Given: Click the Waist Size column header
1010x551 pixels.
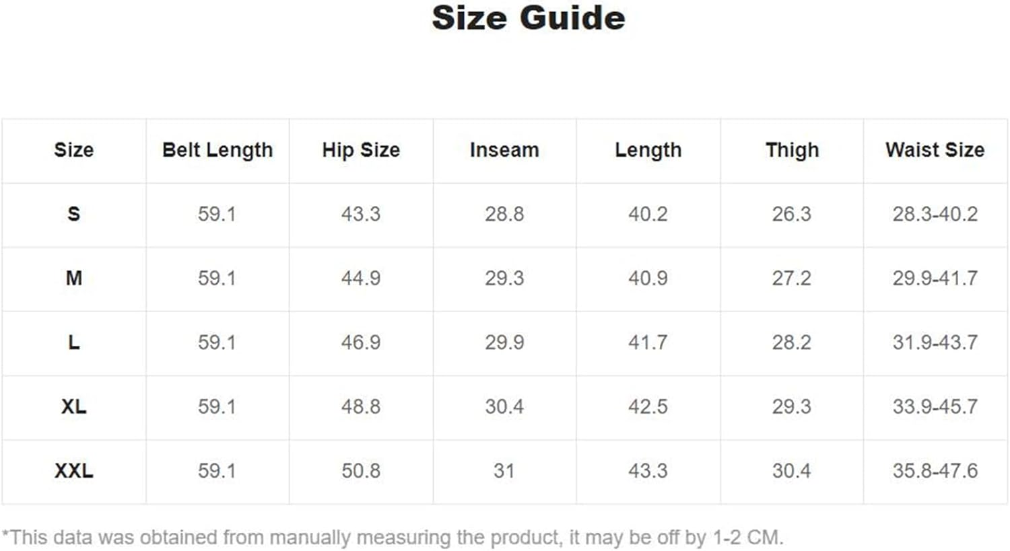Looking at the screenshot, I should [x=935, y=150].
